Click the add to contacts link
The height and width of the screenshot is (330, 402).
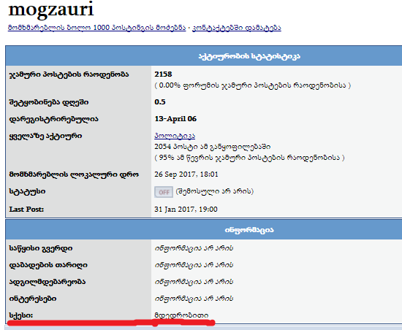pos(237,28)
